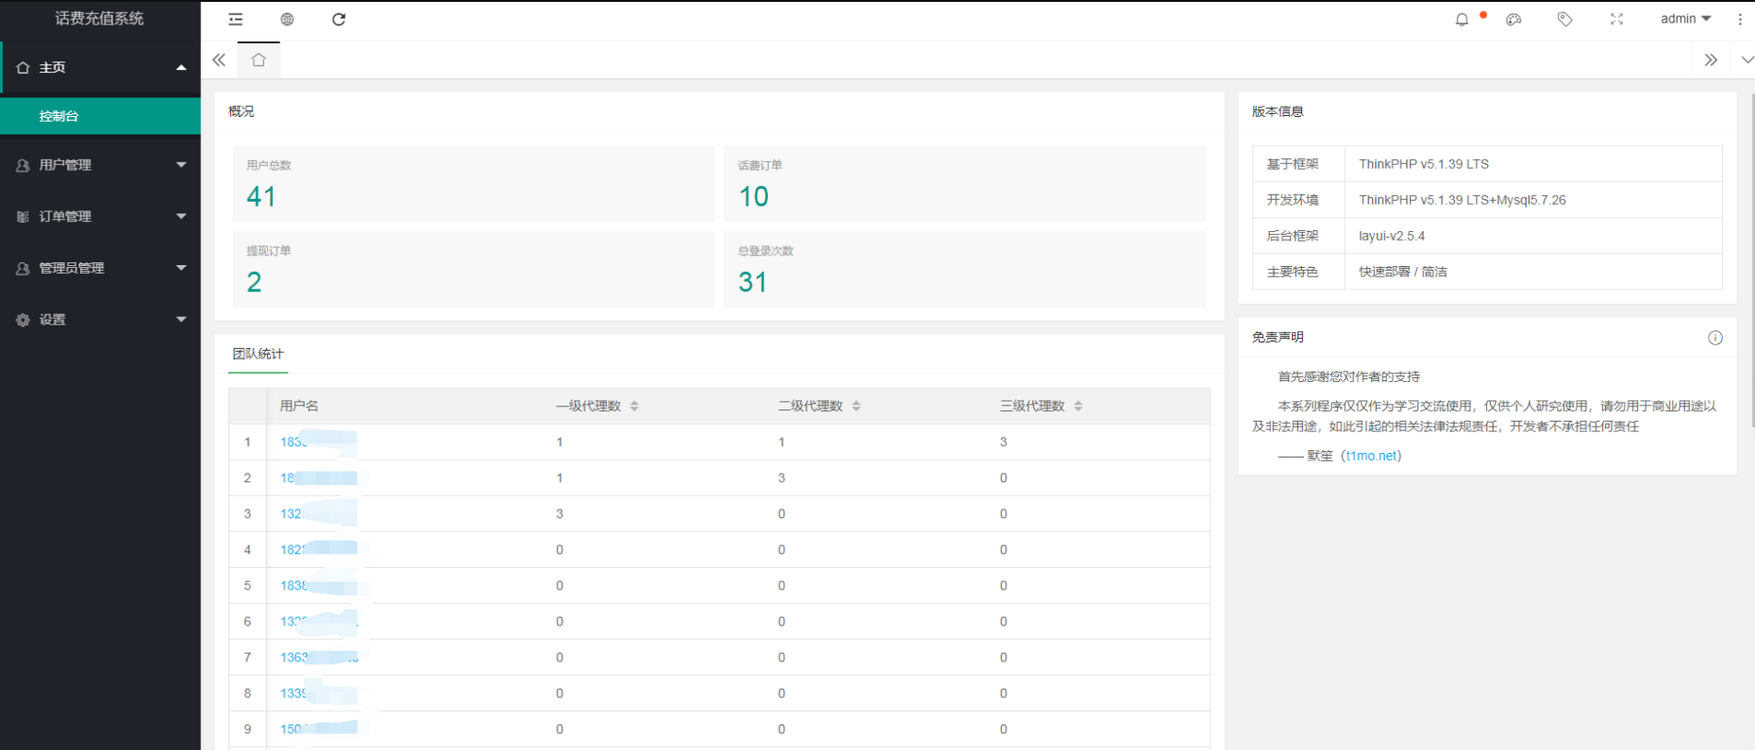Viewport: 1755px width, 750px height.
Task: Expand the 用户管理 menu
Action: coord(181,165)
